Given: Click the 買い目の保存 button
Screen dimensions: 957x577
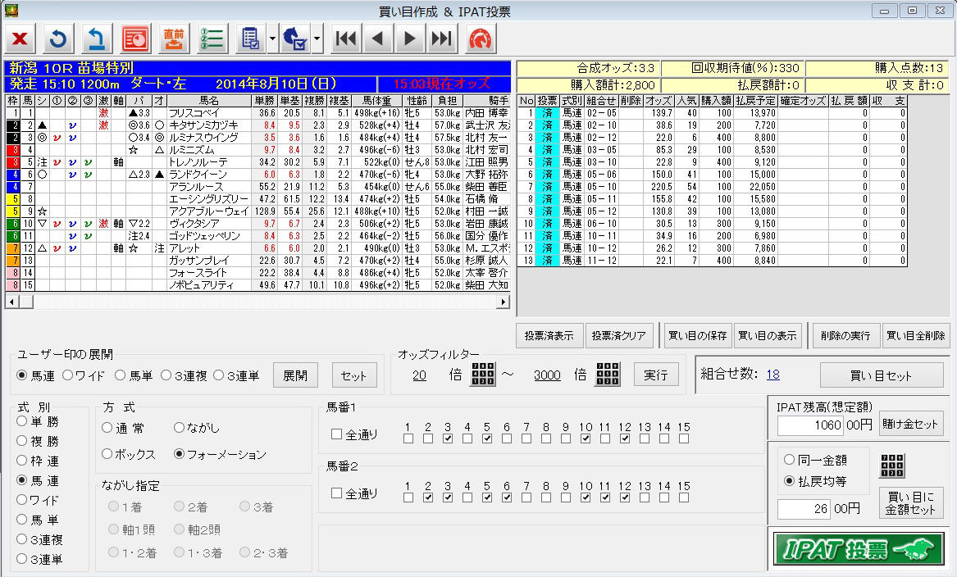Looking at the screenshot, I should pos(698,335).
